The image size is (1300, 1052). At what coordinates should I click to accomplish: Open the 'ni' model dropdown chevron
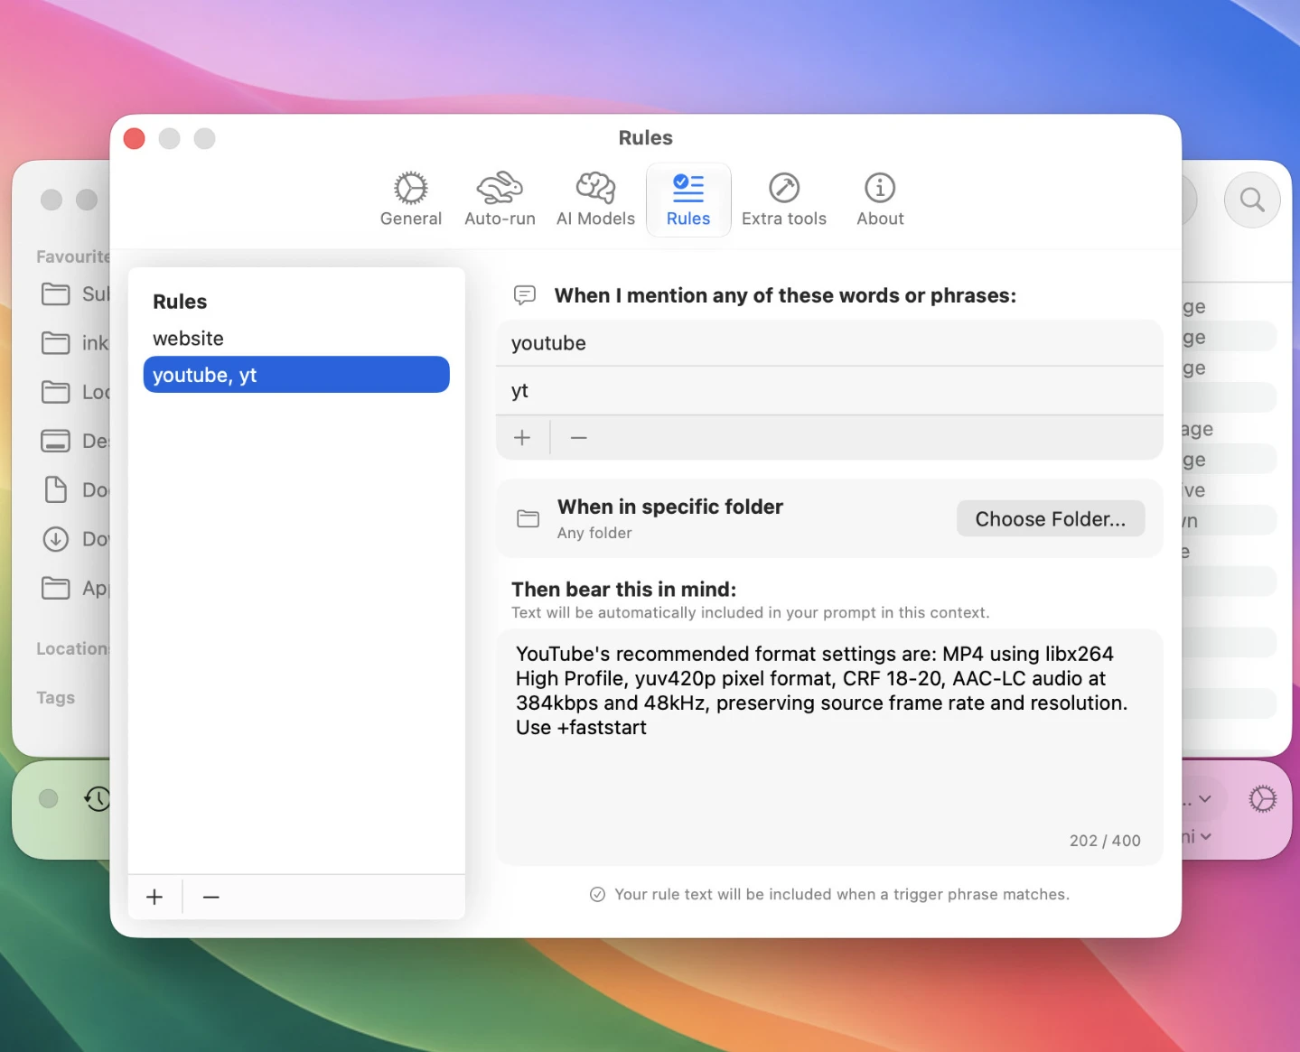coord(1206,837)
